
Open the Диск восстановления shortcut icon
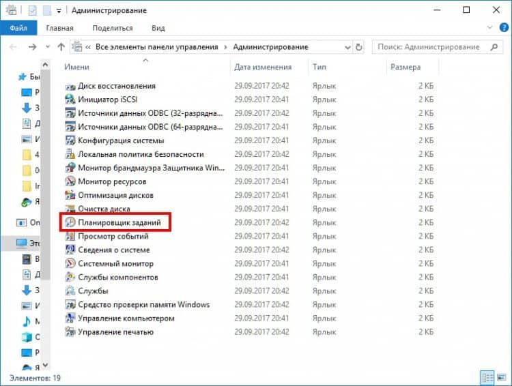point(70,87)
